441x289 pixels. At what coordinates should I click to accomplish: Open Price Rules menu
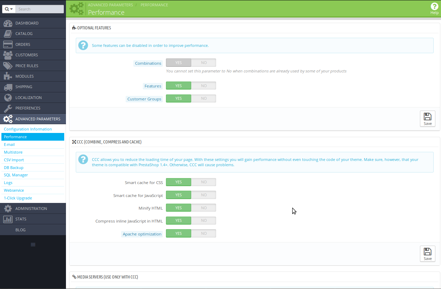coord(33,66)
